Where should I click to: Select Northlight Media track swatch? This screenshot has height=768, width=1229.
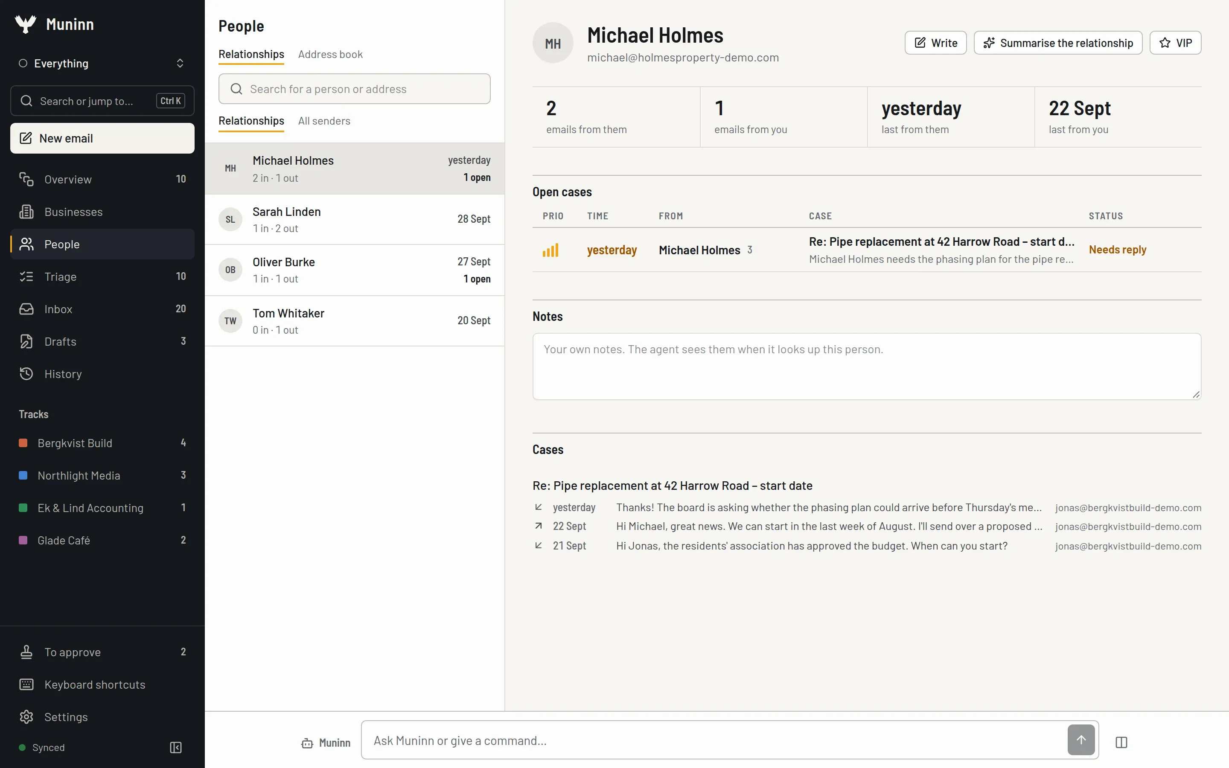pyautogui.click(x=23, y=475)
